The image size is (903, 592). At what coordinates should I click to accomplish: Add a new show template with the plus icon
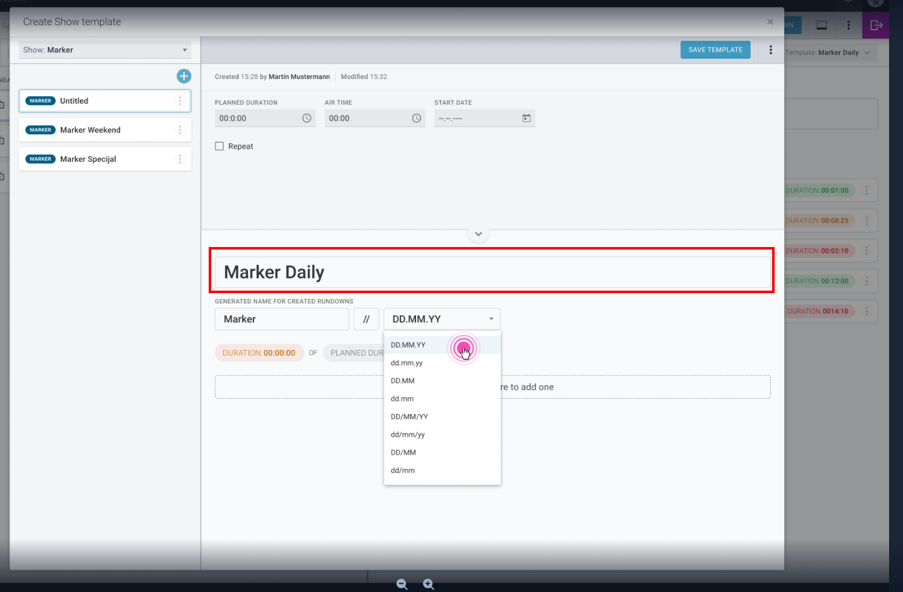(x=183, y=76)
